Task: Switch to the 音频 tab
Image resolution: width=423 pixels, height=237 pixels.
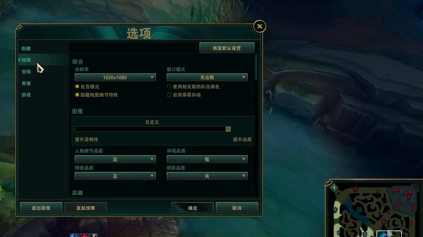Action: (26, 72)
